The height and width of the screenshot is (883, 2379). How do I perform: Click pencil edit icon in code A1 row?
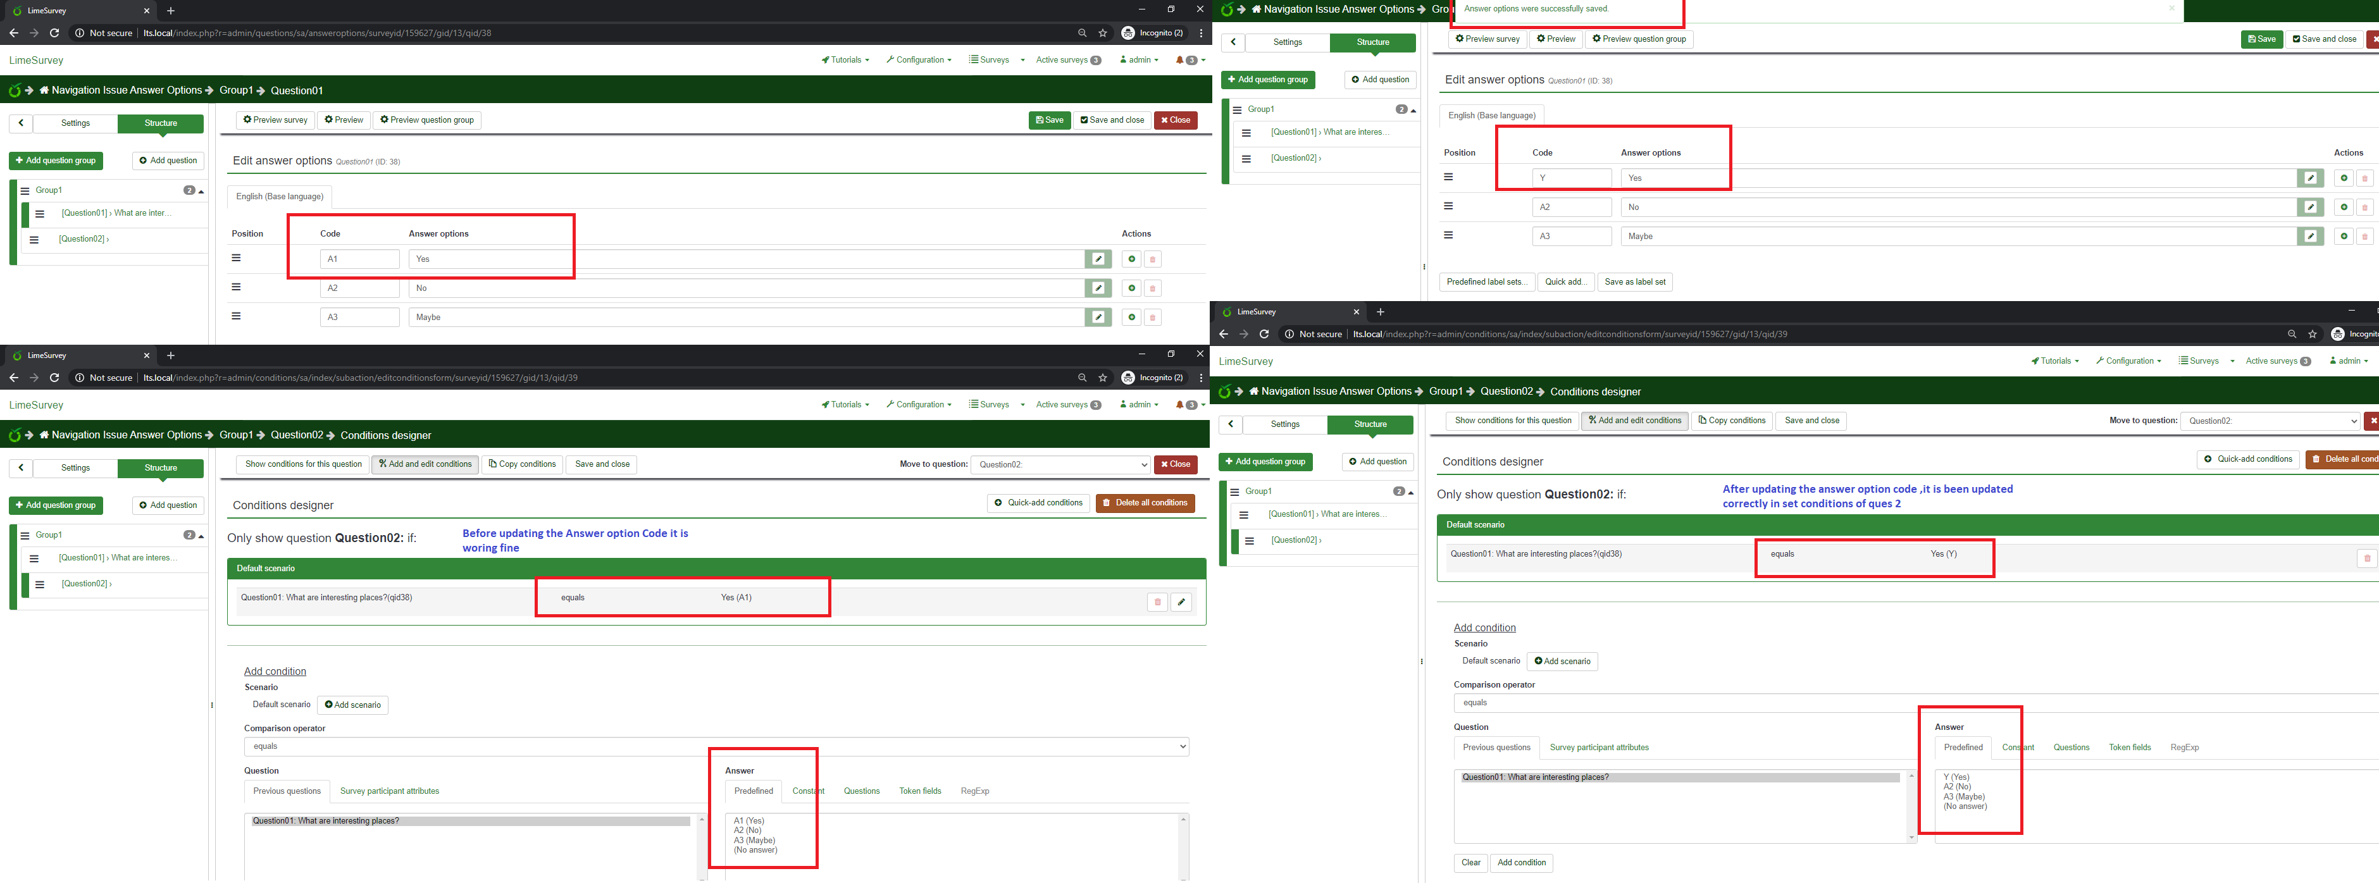(x=1098, y=259)
